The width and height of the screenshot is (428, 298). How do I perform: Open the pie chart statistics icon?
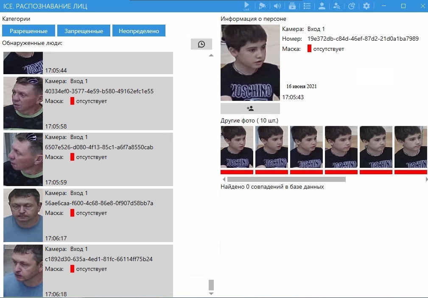click(x=352, y=6)
